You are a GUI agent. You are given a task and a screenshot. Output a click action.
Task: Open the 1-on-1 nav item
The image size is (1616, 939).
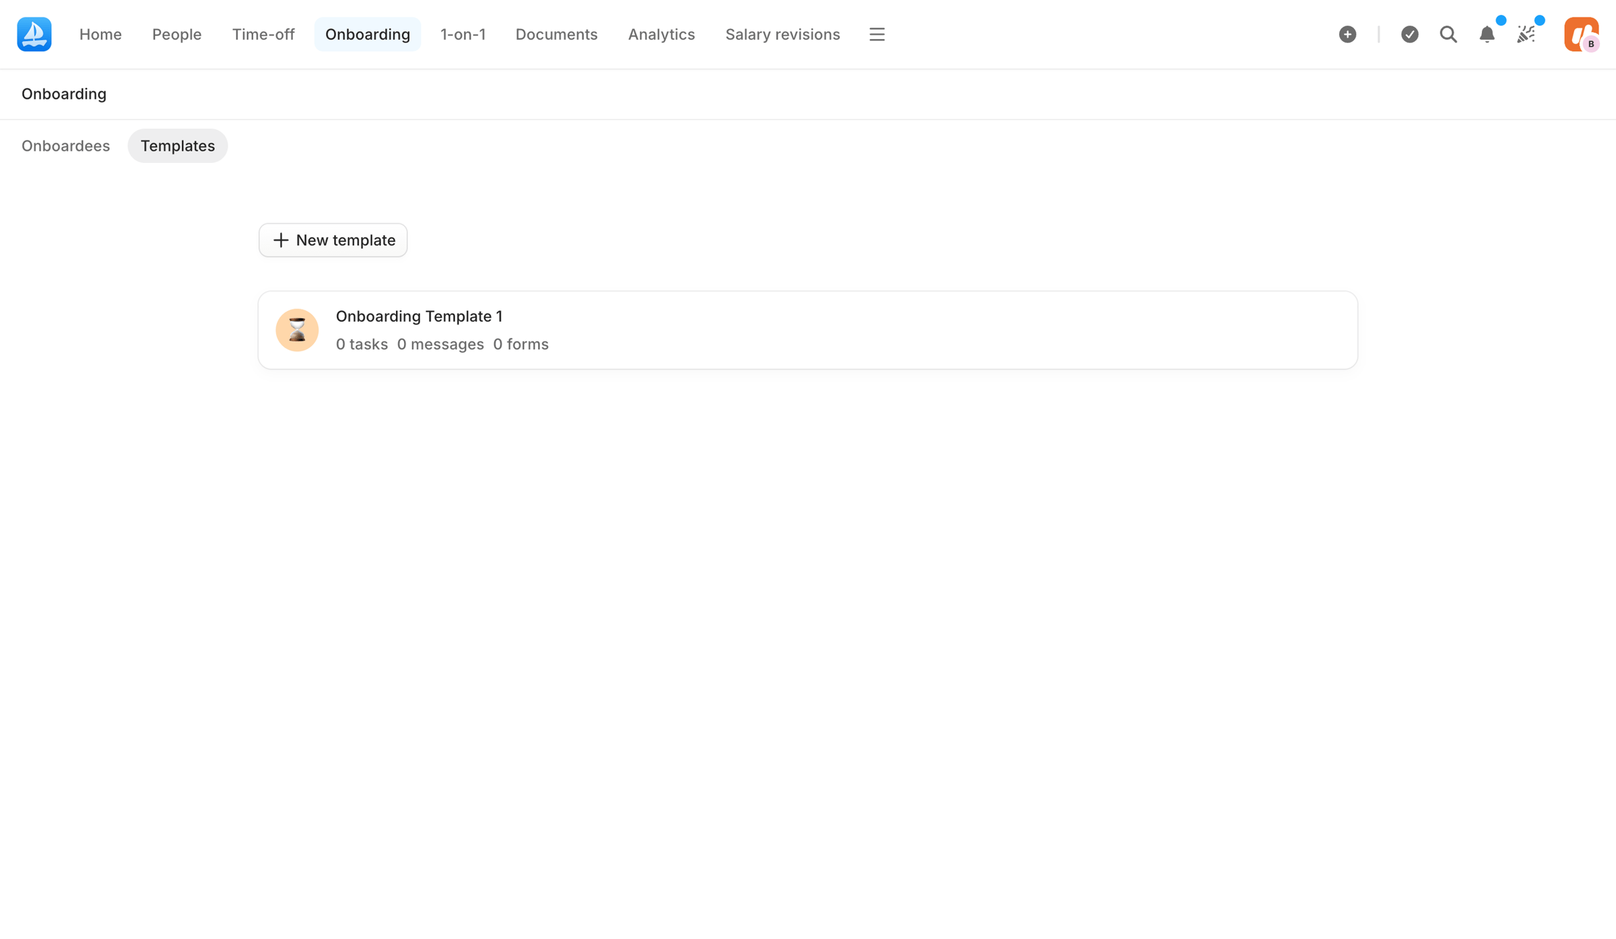tap(463, 34)
